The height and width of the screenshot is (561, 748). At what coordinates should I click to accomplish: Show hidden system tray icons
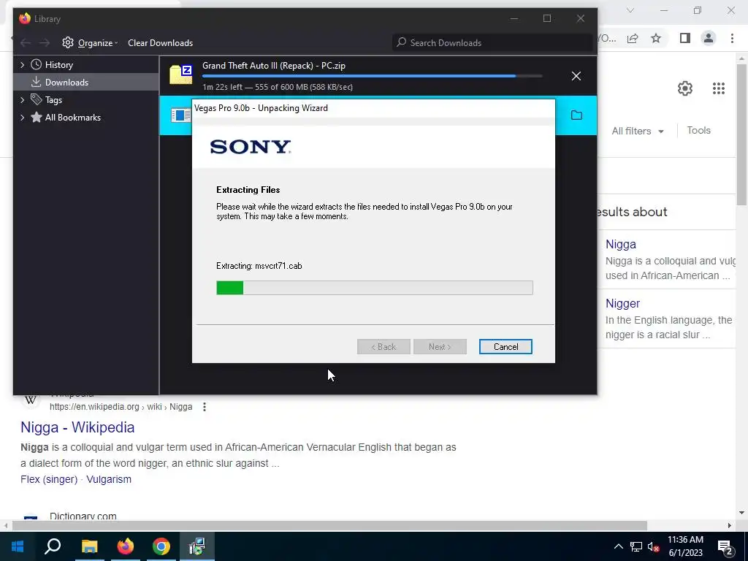(x=618, y=546)
